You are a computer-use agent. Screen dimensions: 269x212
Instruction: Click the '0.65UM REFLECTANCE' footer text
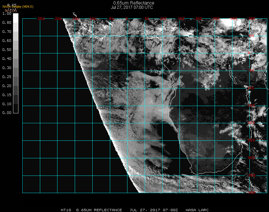99,210
